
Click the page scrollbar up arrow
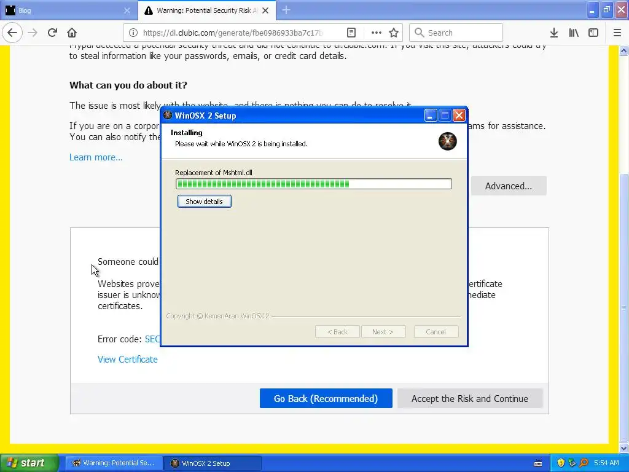[623, 50]
